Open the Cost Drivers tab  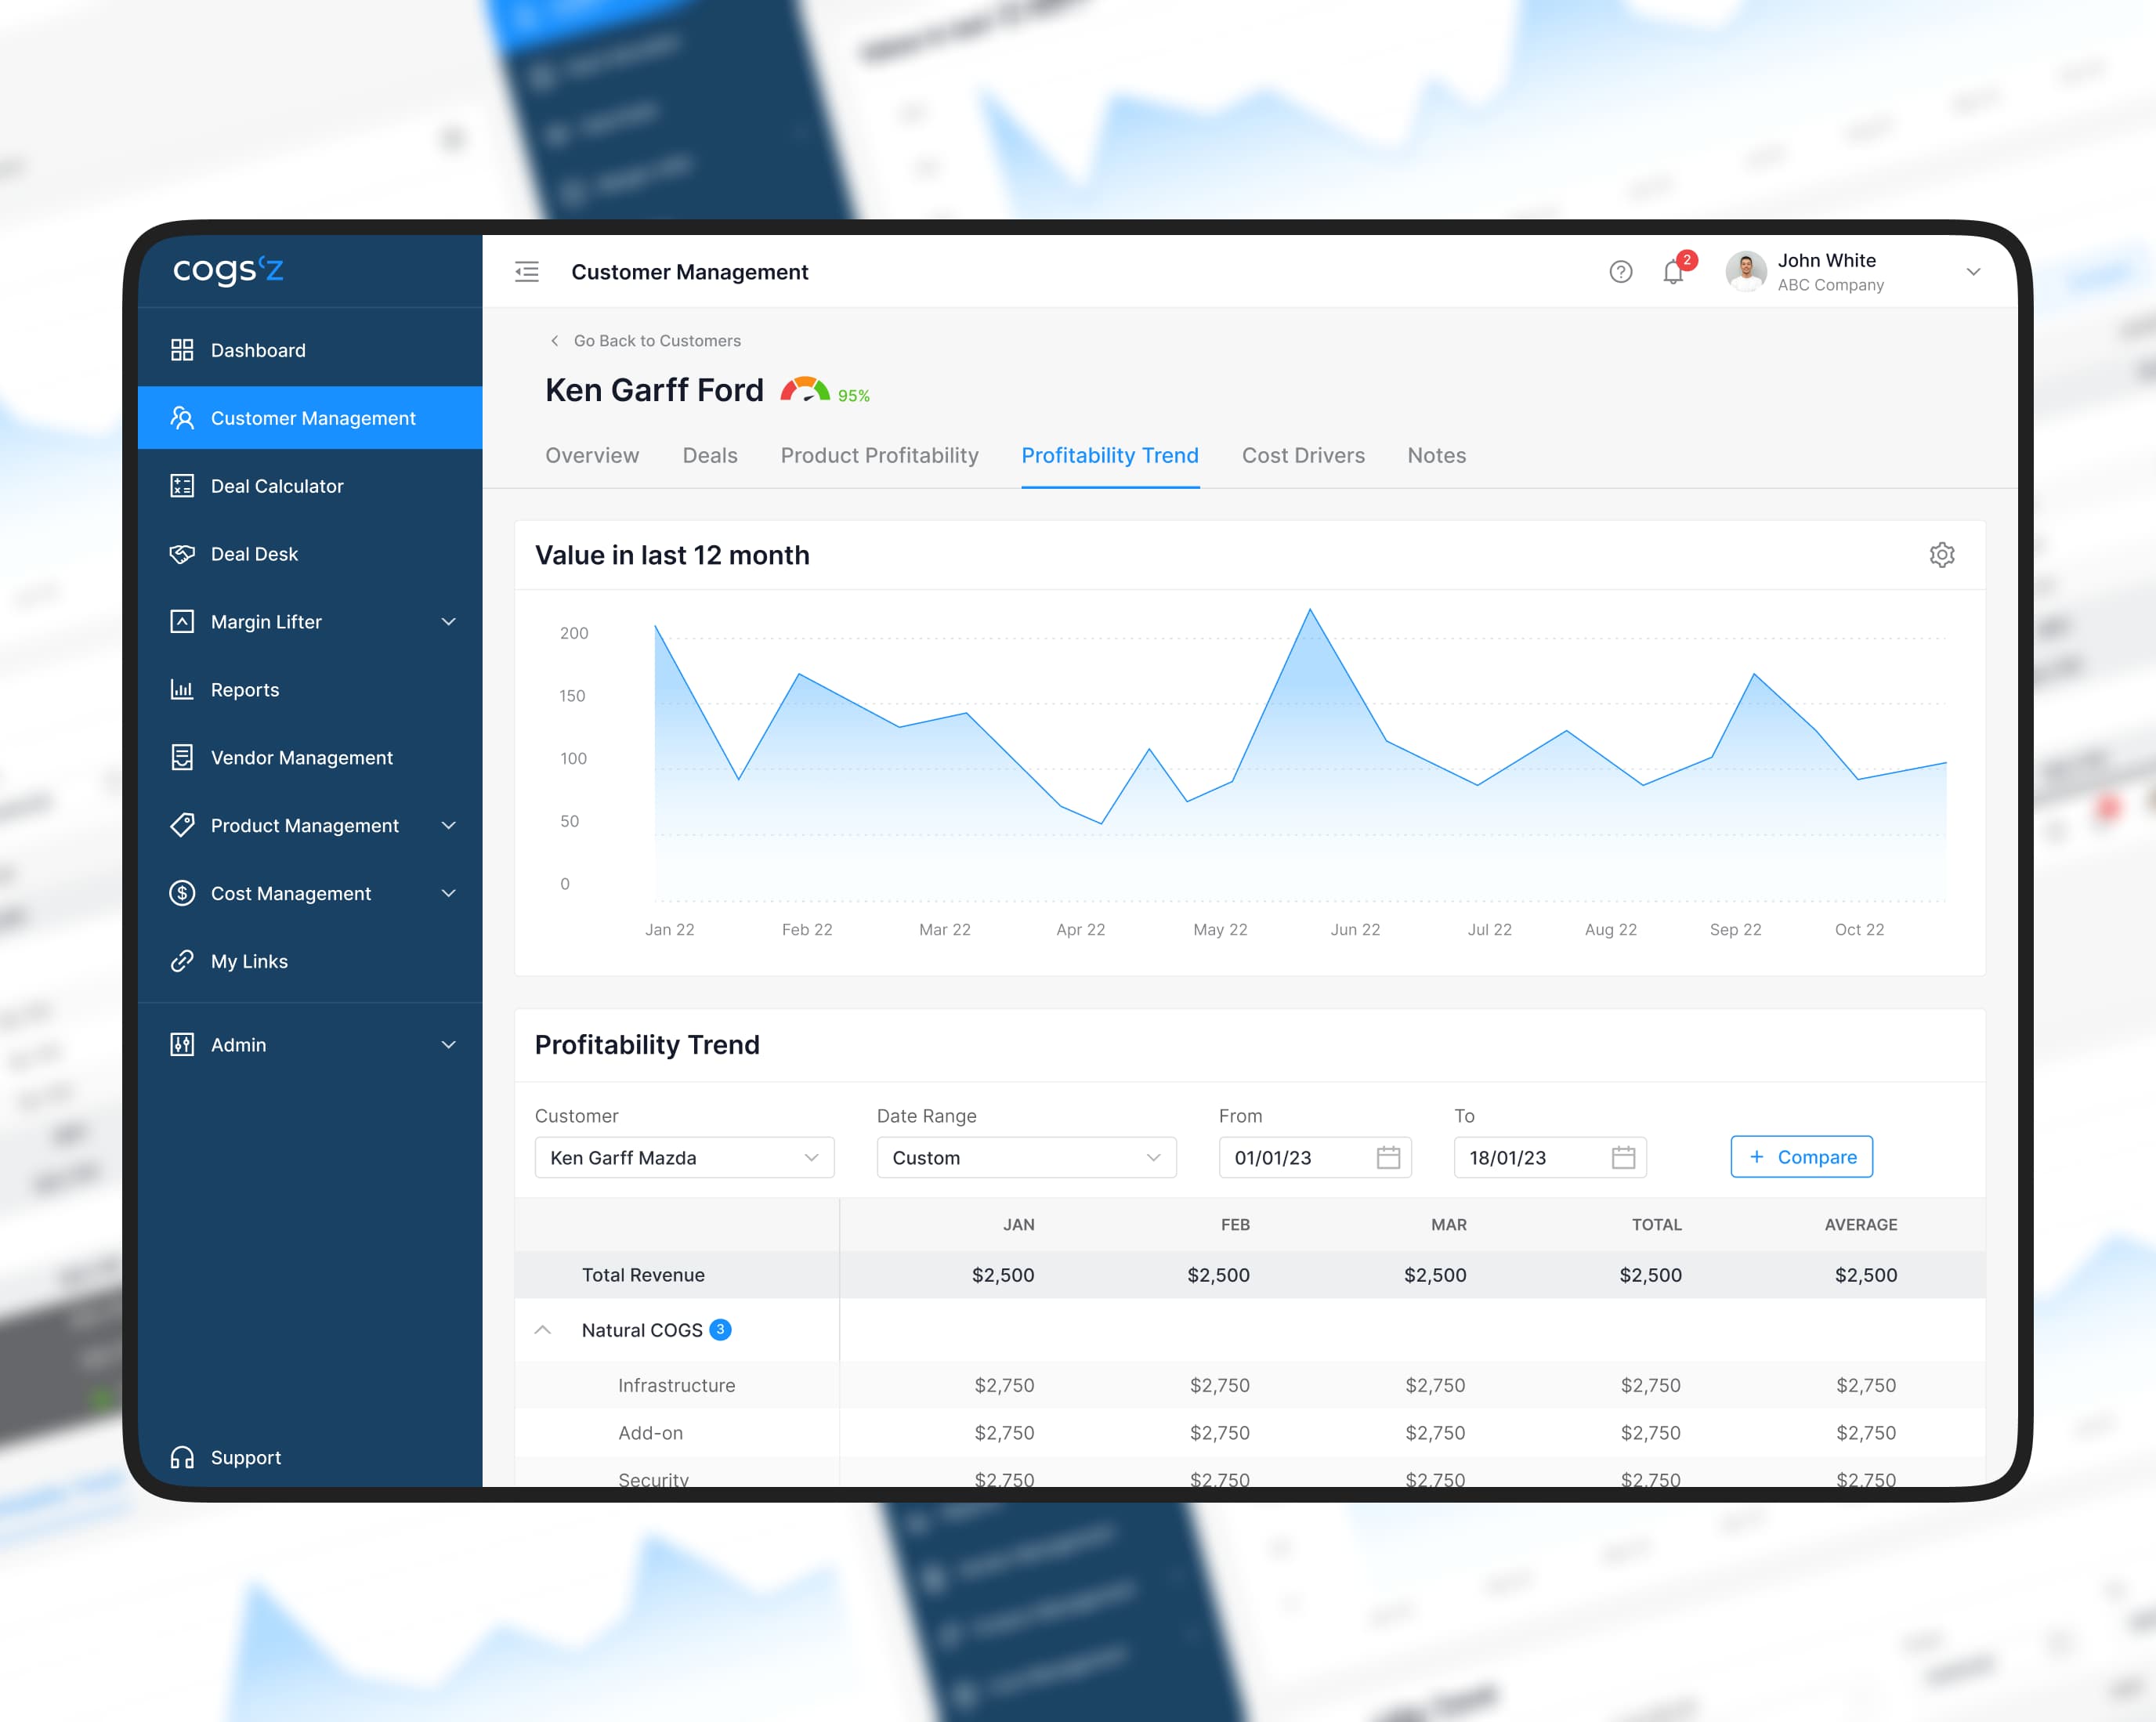click(1303, 456)
